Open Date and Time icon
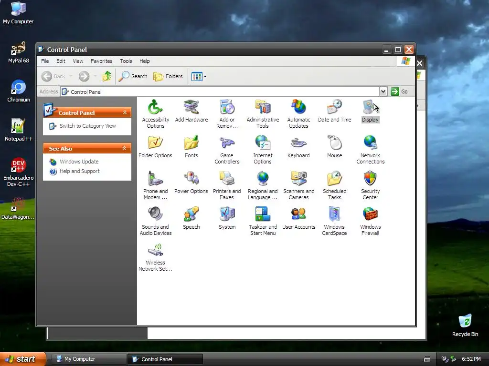The width and height of the screenshot is (489, 366). 334,107
